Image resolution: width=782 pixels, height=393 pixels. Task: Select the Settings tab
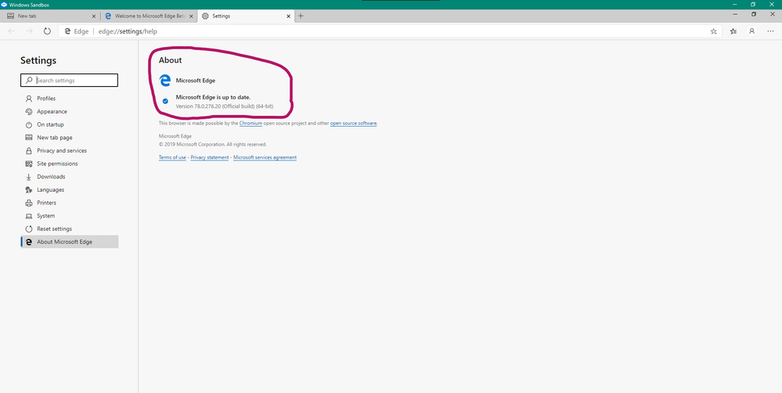[246, 16]
